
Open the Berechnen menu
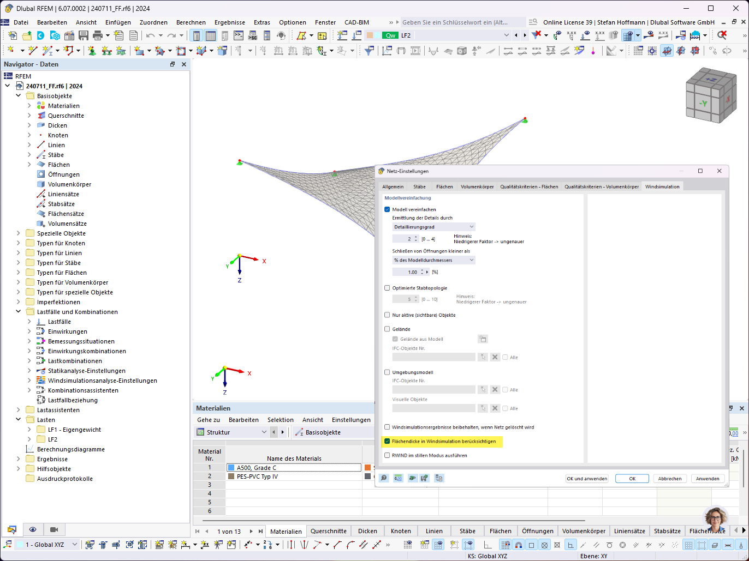pos(191,22)
